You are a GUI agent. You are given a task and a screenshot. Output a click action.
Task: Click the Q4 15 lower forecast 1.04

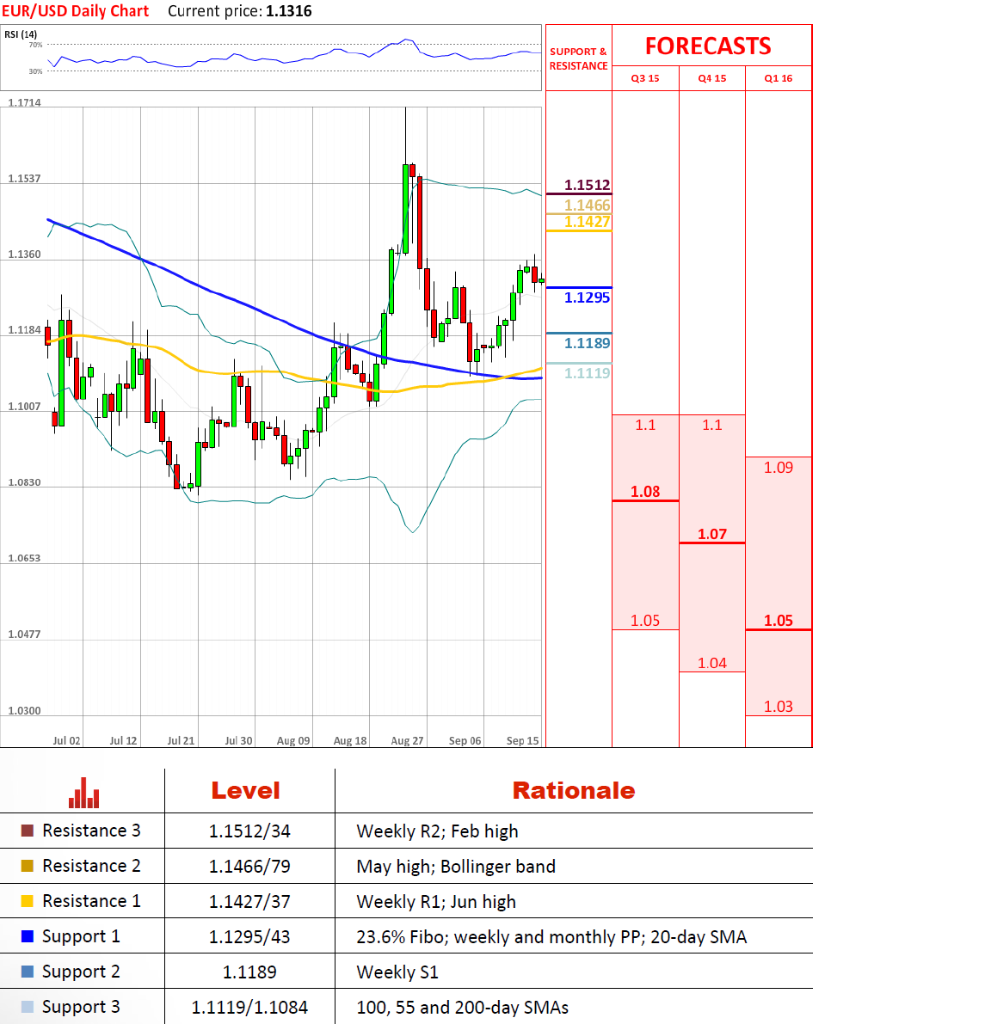pos(712,664)
